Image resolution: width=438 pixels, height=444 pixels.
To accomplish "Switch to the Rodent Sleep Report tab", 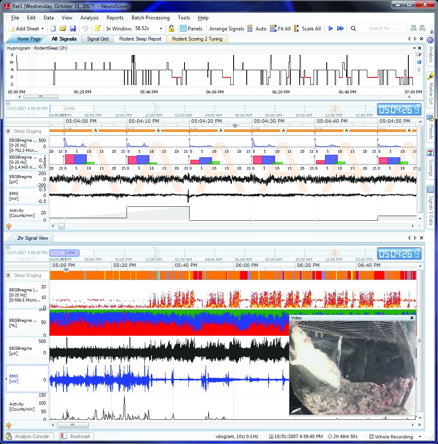I will pyautogui.click(x=140, y=39).
